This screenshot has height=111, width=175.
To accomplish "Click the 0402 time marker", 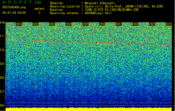I will point(35,24).
